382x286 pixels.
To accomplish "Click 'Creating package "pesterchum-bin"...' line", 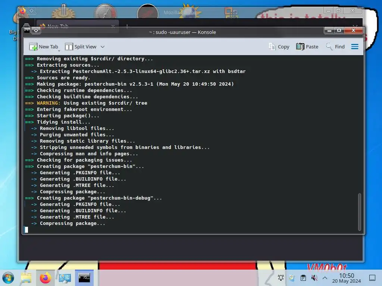I will 84,166.
